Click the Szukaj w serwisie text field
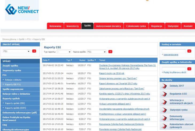 pos(174,51)
